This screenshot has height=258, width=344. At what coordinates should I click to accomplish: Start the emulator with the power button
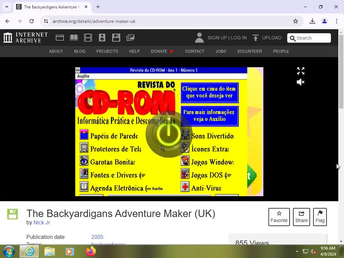tap(169, 134)
